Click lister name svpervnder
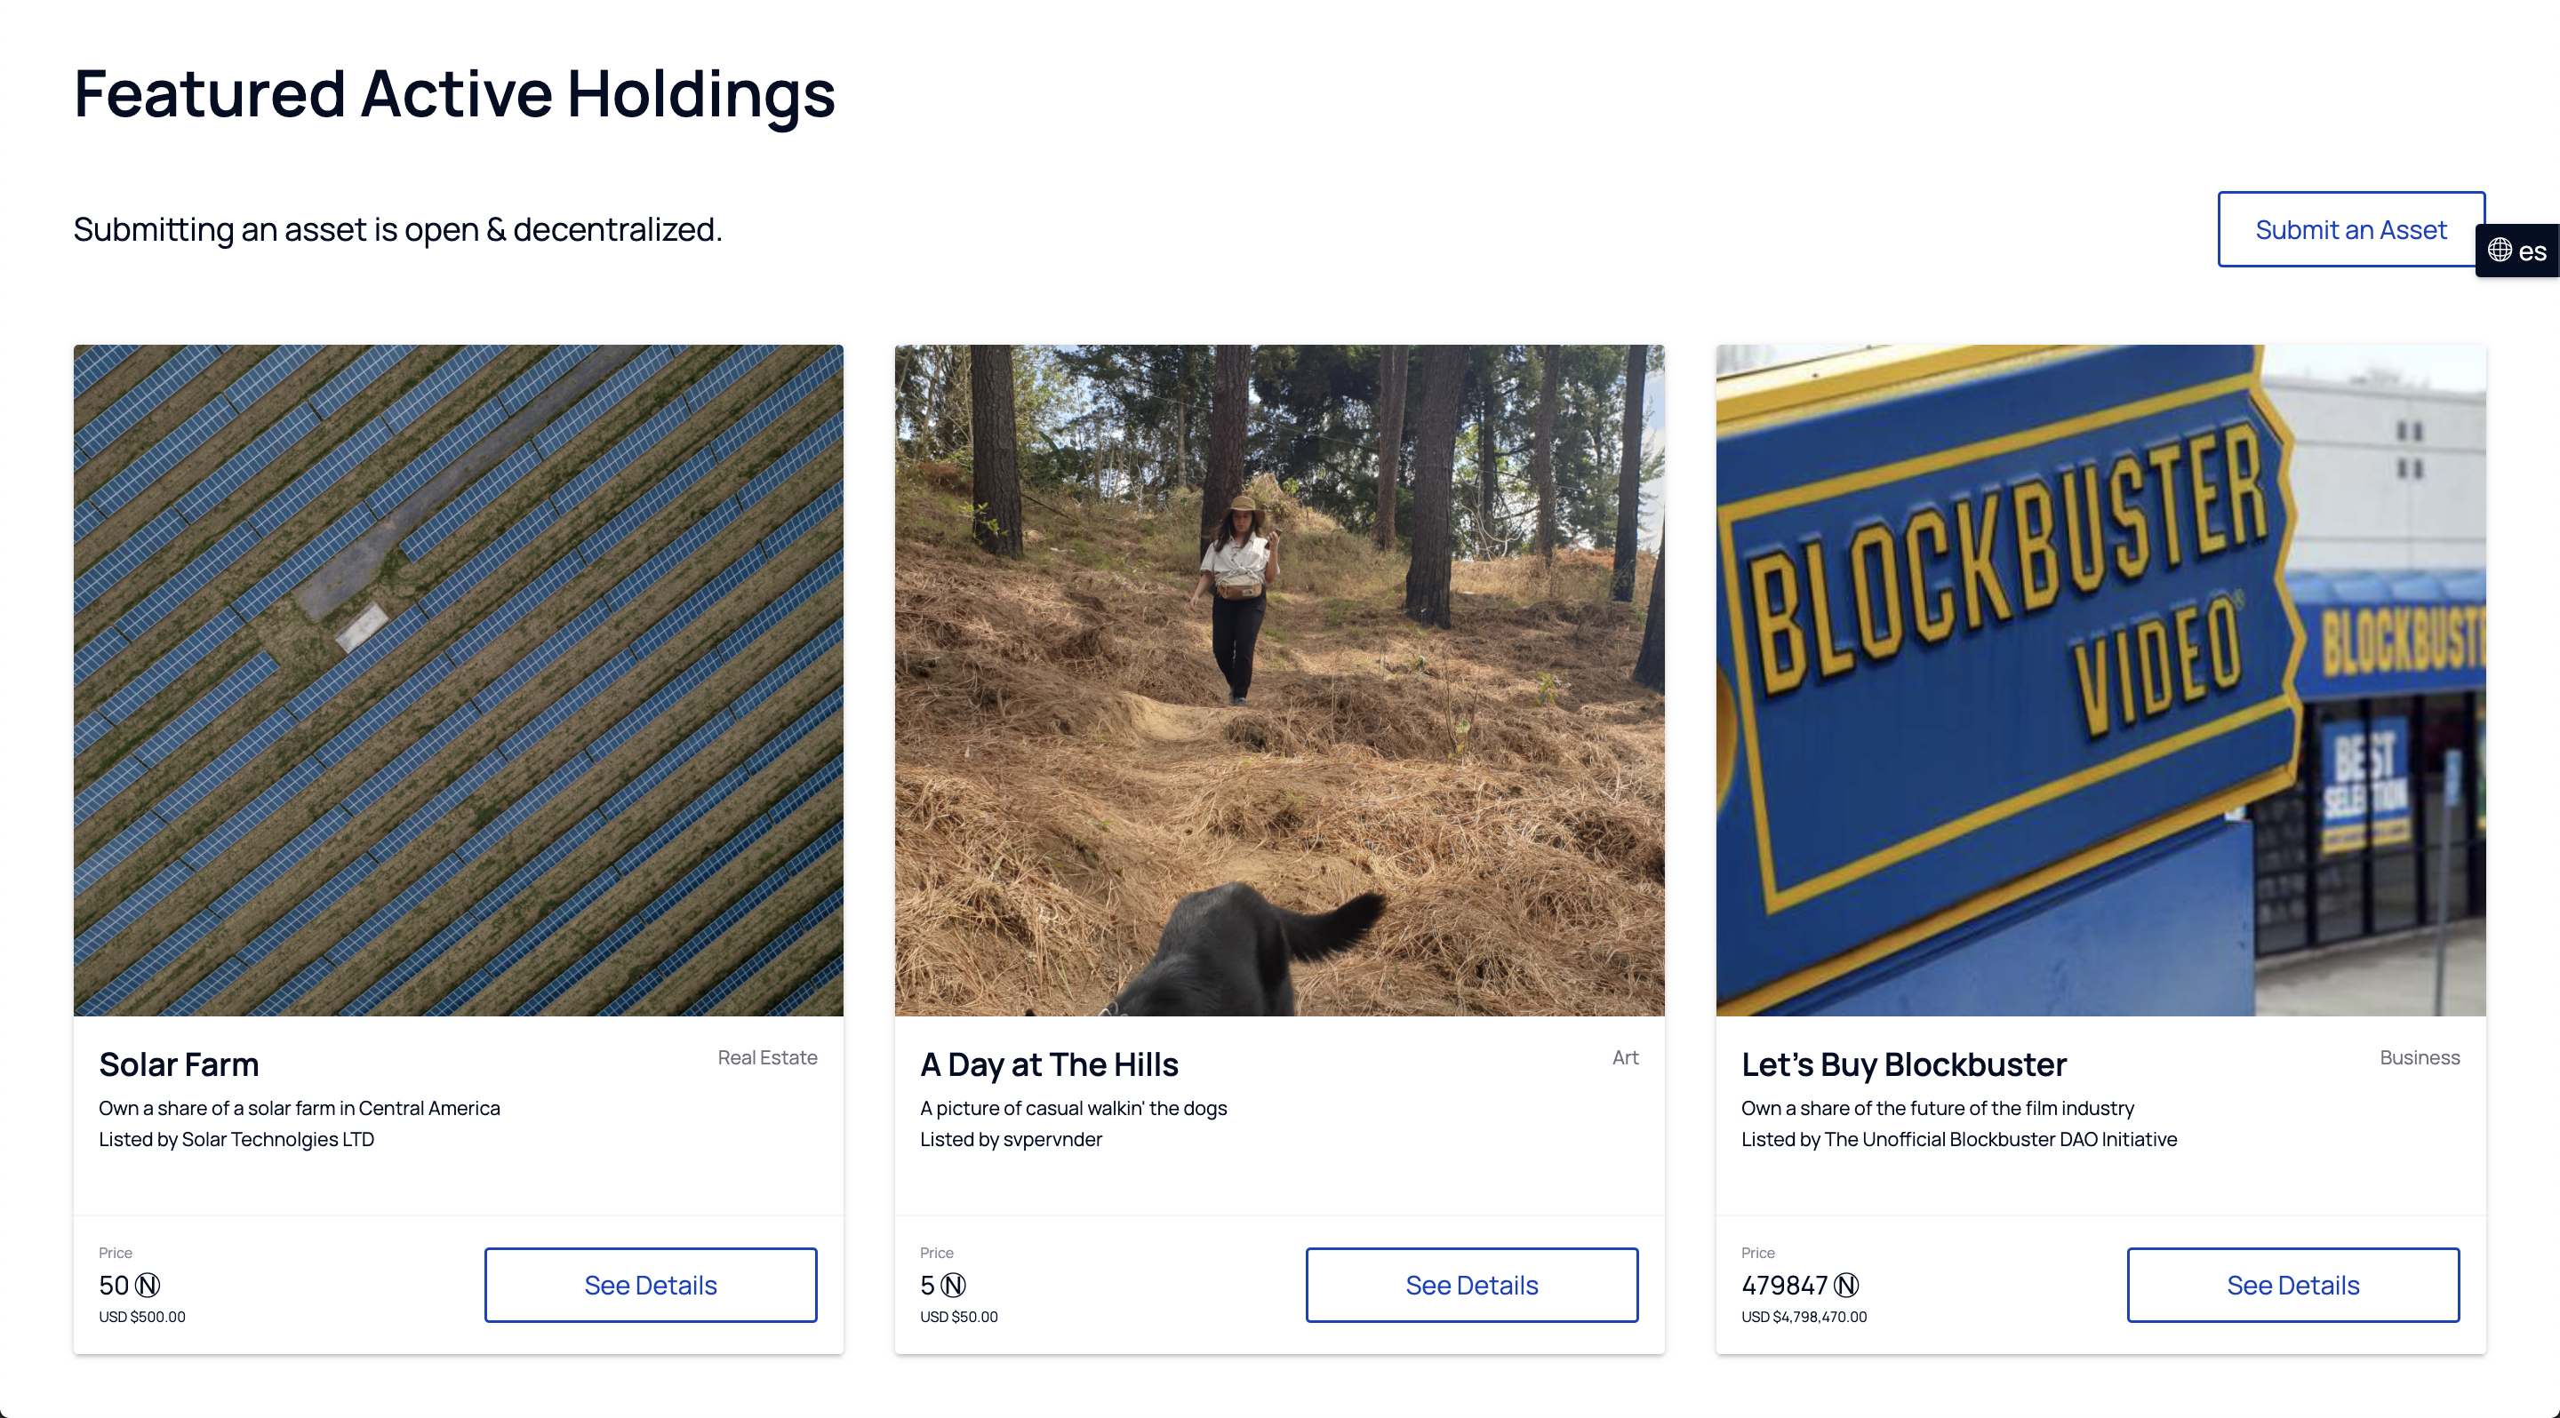The height and width of the screenshot is (1418, 2560). pyautogui.click(x=1052, y=1139)
